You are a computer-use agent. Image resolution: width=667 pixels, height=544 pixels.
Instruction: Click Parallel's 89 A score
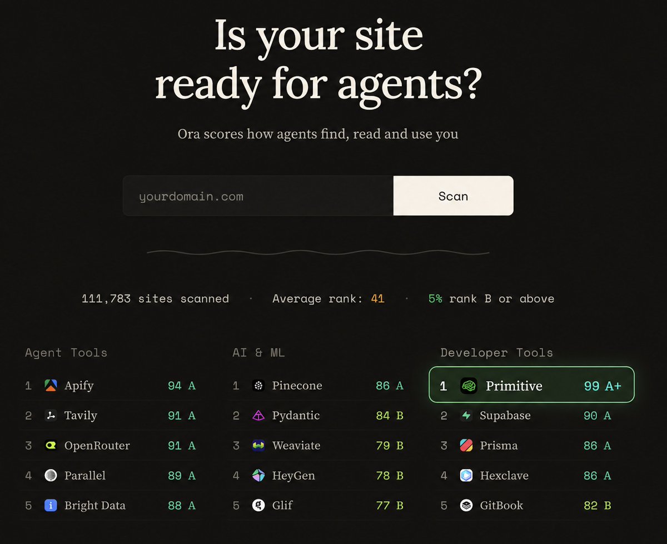point(182,476)
